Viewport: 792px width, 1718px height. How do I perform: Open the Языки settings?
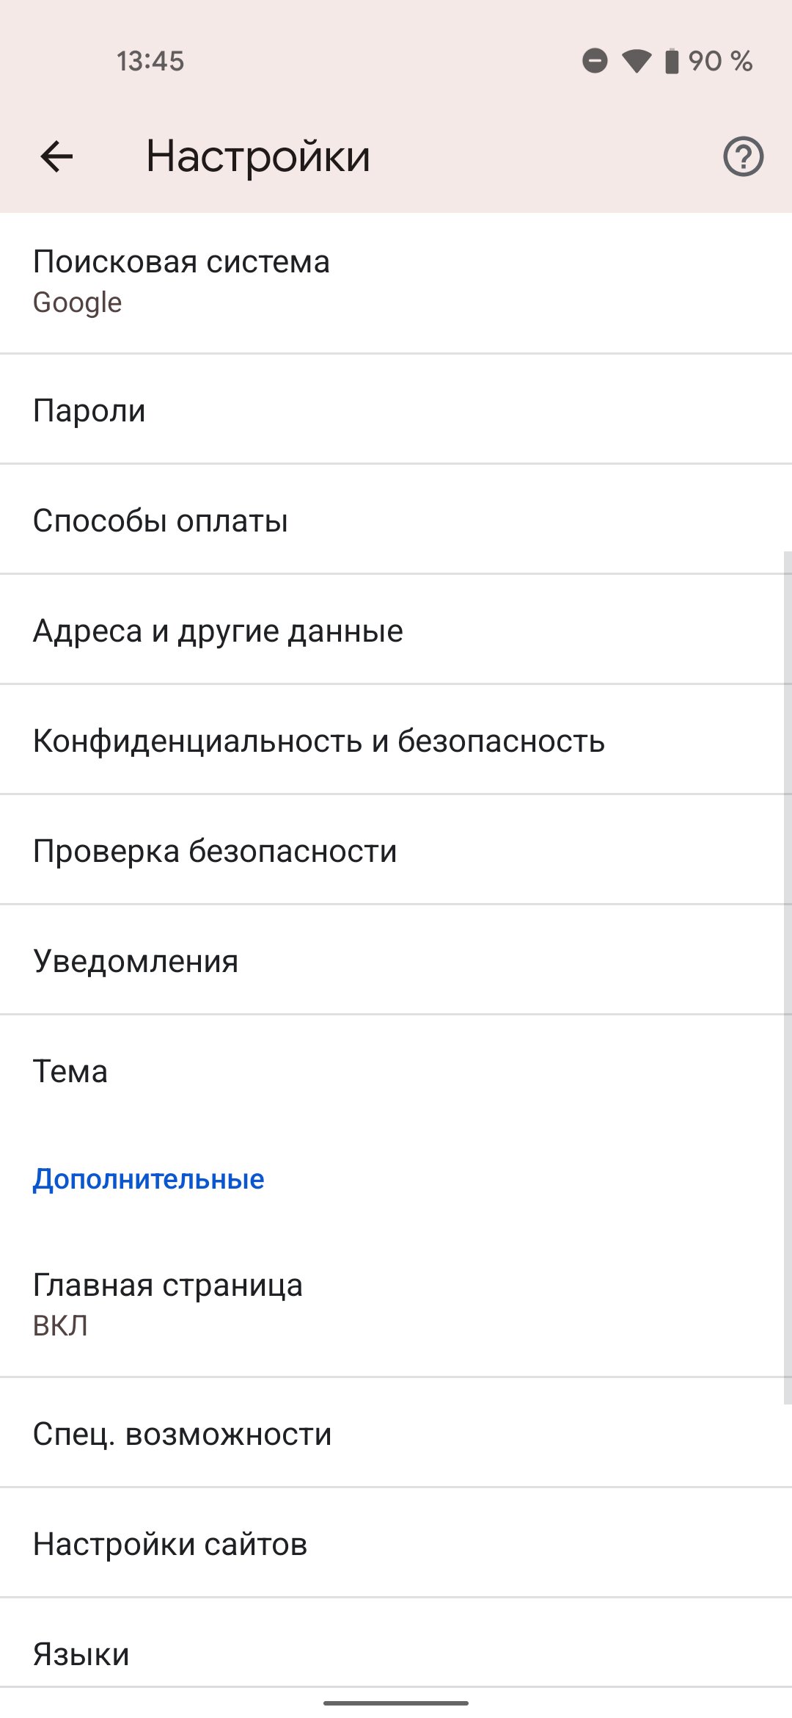[x=396, y=1643]
